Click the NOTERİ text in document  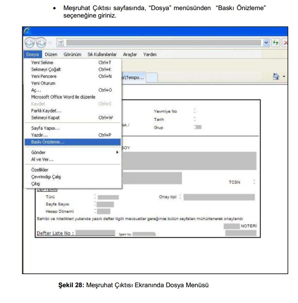pyautogui.click(x=248, y=226)
